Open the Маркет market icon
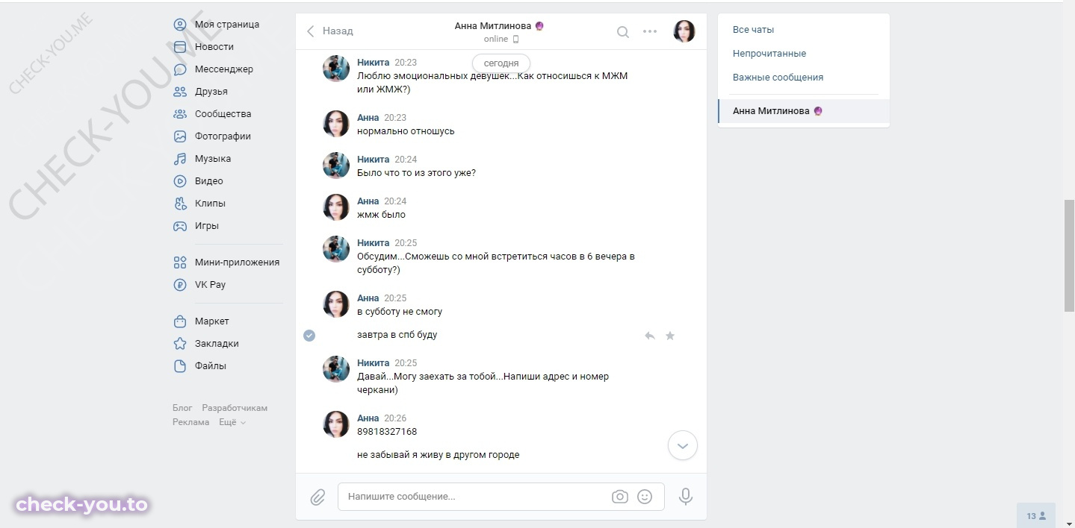The image size is (1075, 528). coord(180,321)
